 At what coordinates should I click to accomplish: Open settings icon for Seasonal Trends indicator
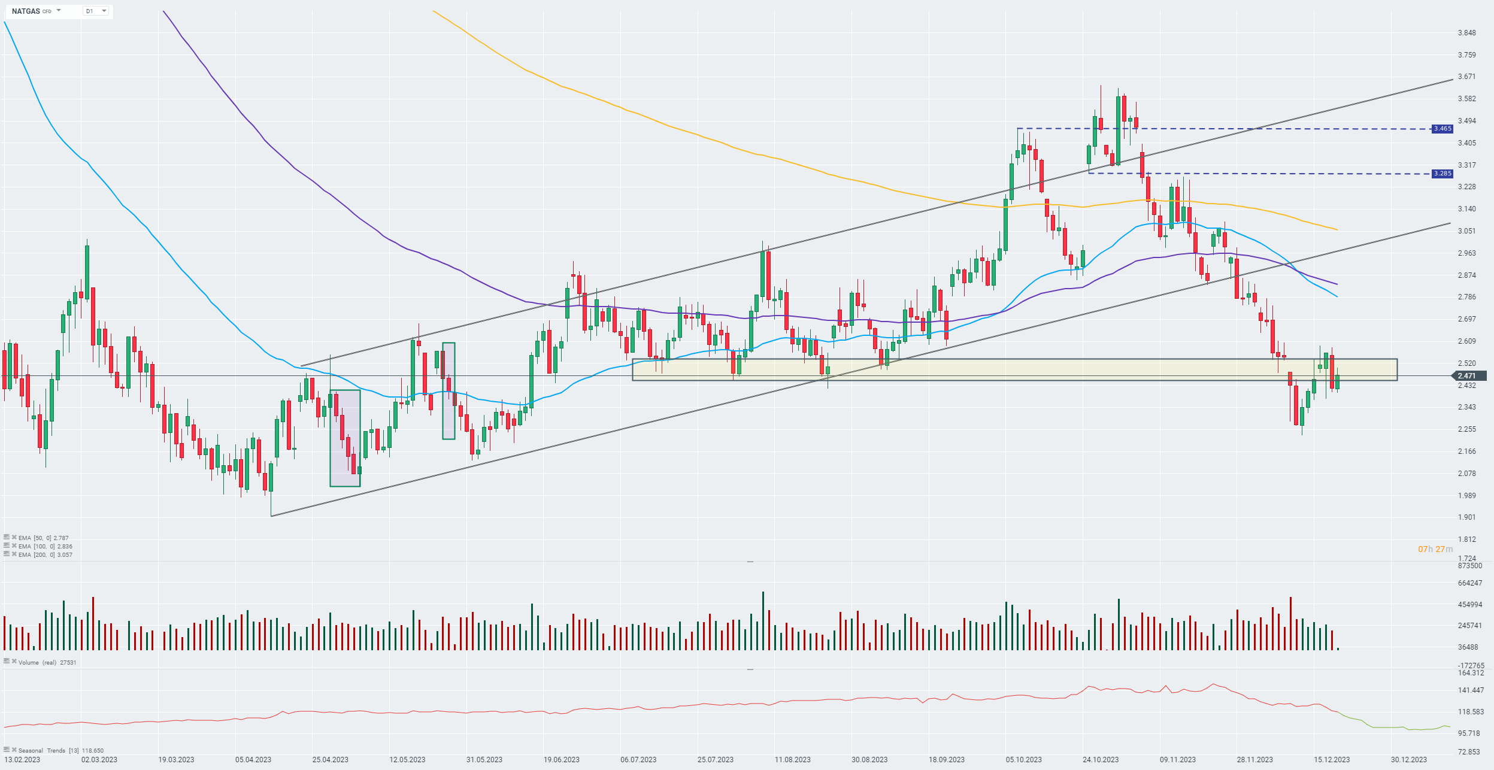tap(7, 750)
